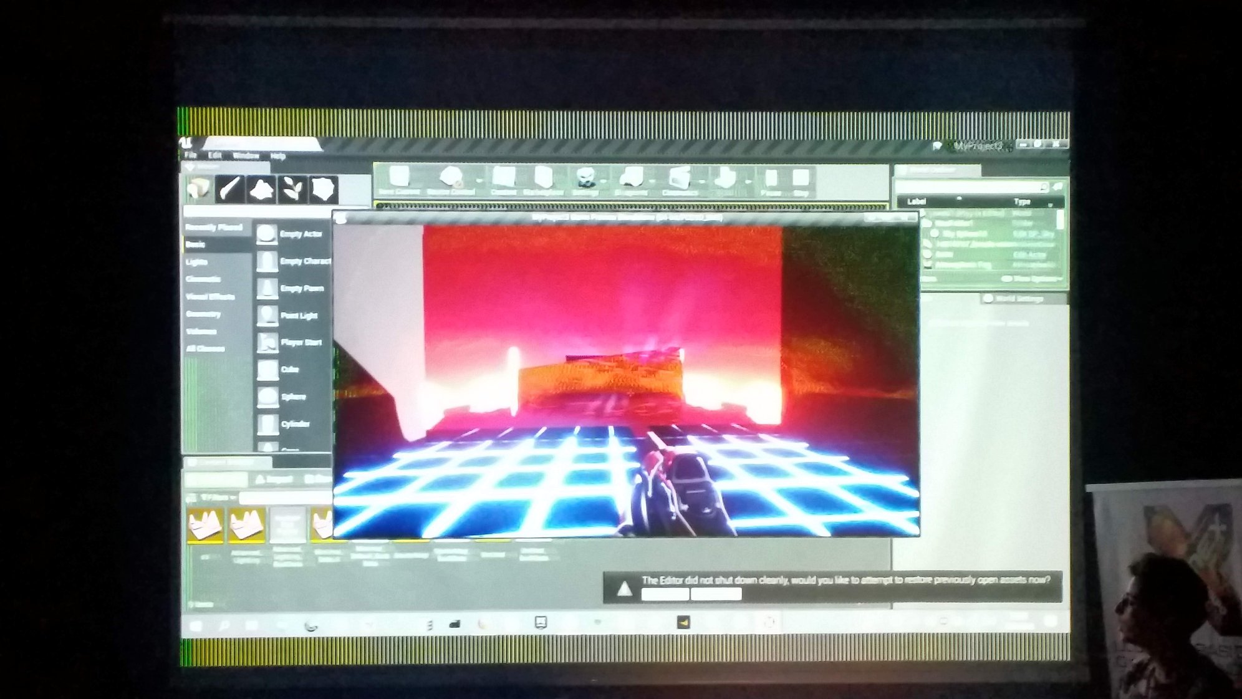The width and height of the screenshot is (1242, 699).
Task: Pick the Player Start placement icon
Action: pyautogui.click(x=267, y=342)
